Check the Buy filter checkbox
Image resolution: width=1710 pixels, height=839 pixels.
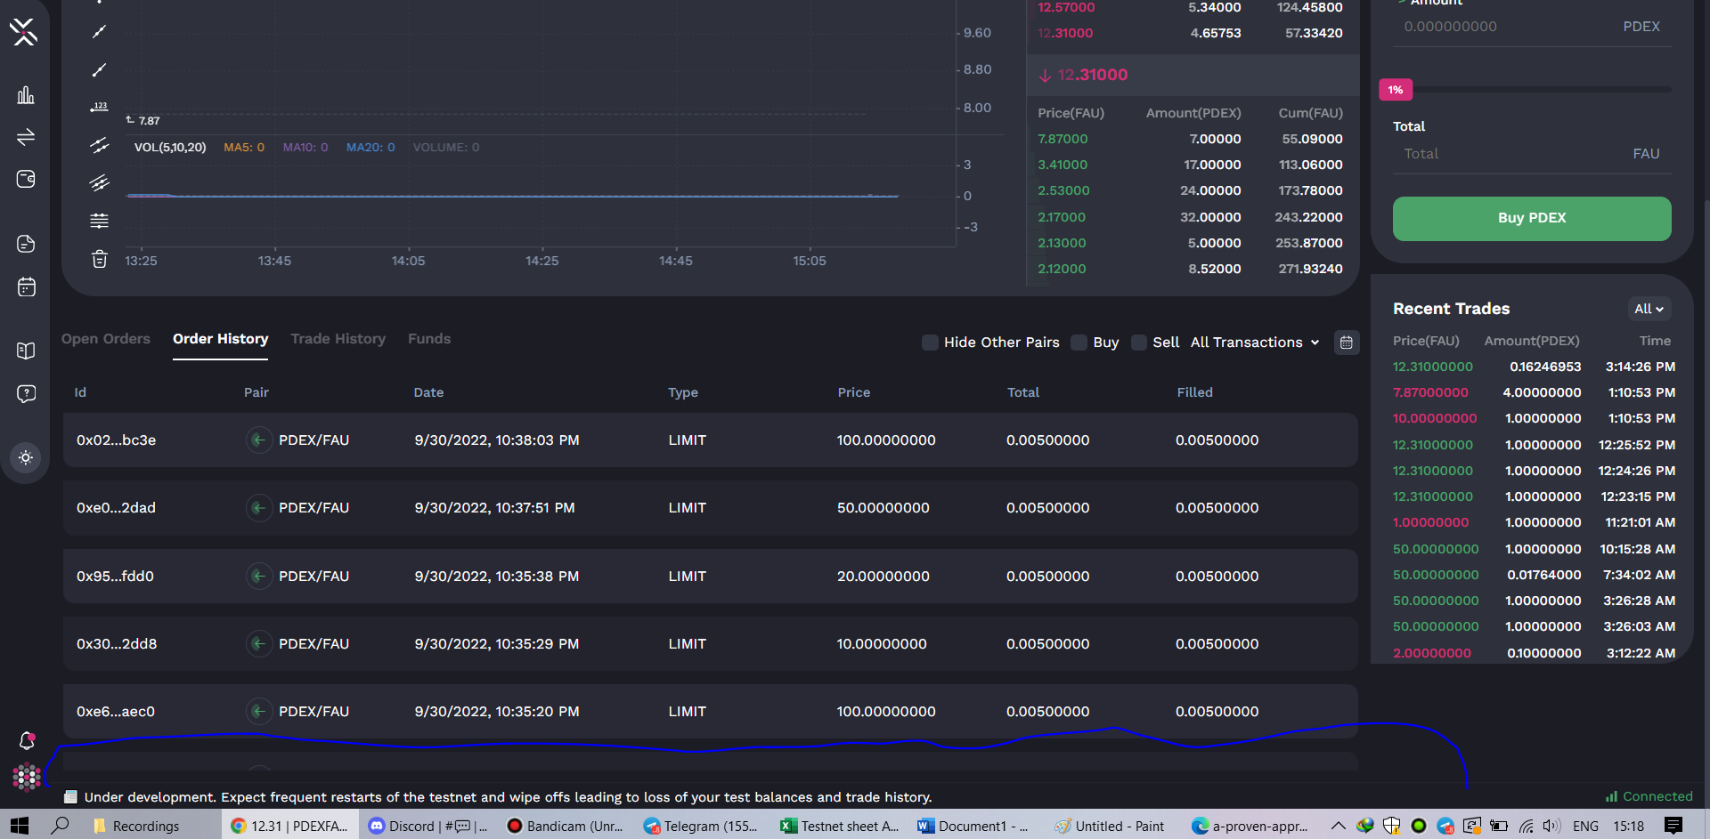tap(1079, 343)
